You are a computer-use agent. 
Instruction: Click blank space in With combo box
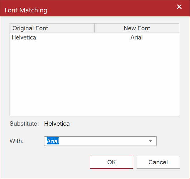[x=104, y=141]
